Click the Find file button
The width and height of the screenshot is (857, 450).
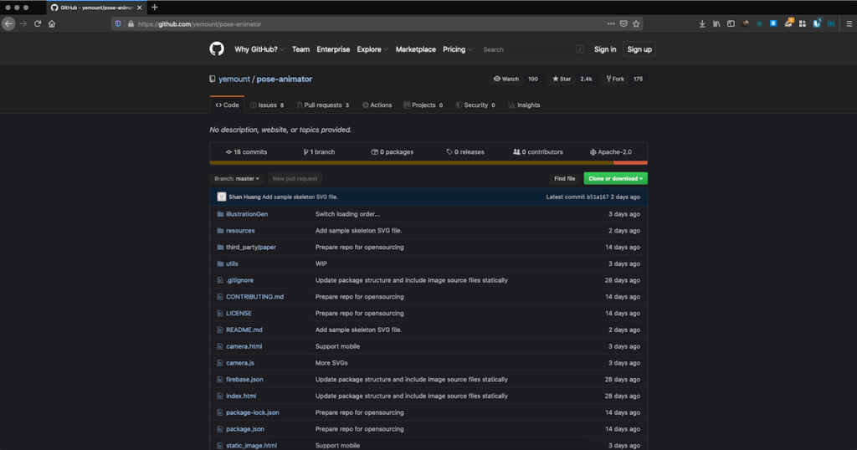point(565,178)
